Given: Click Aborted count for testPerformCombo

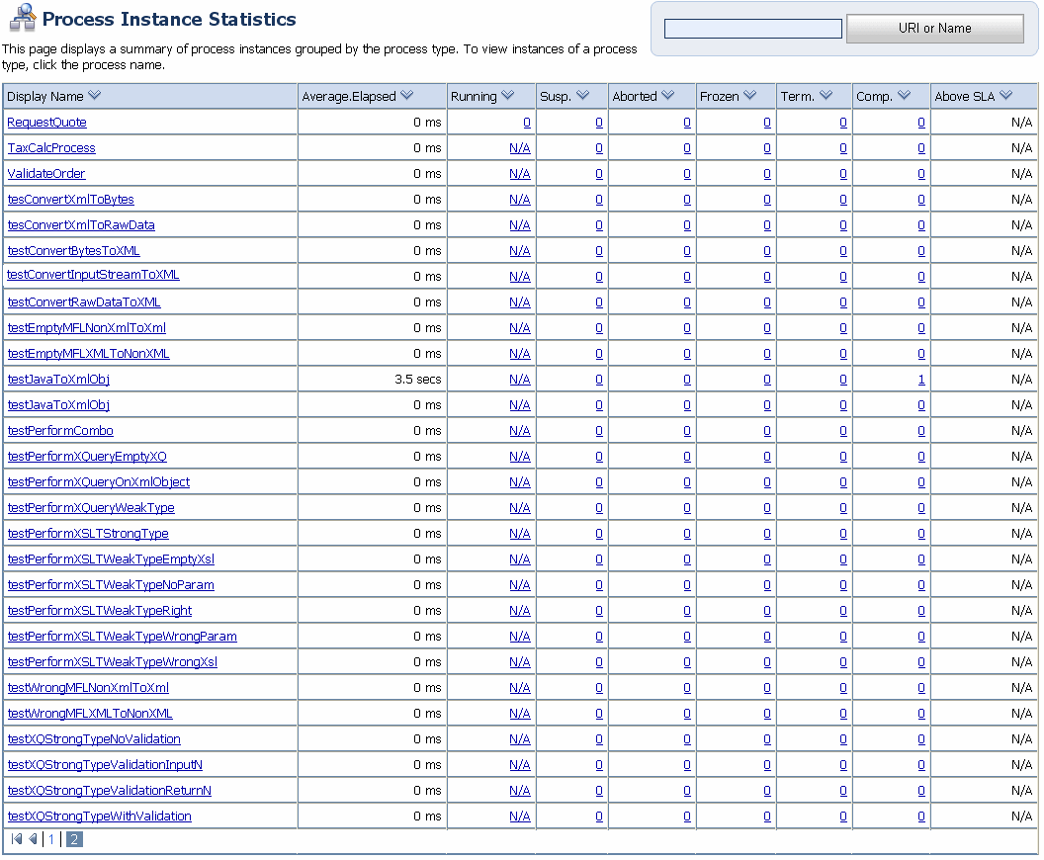Looking at the screenshot, I should point(687,431).
